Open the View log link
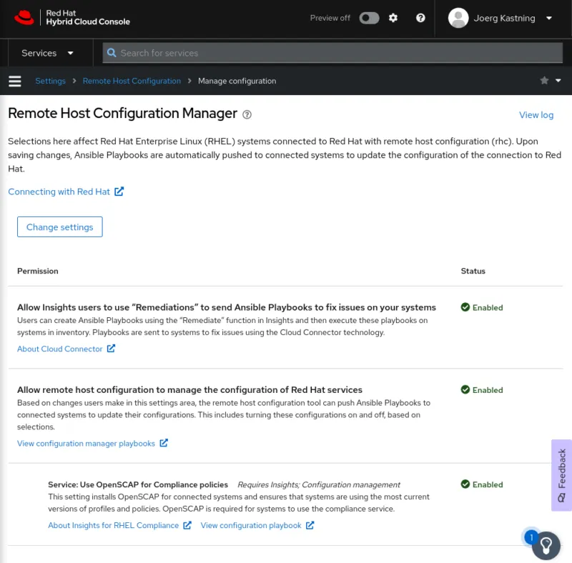This screenshot has height=563, width=572. click(x=536, y=115)
